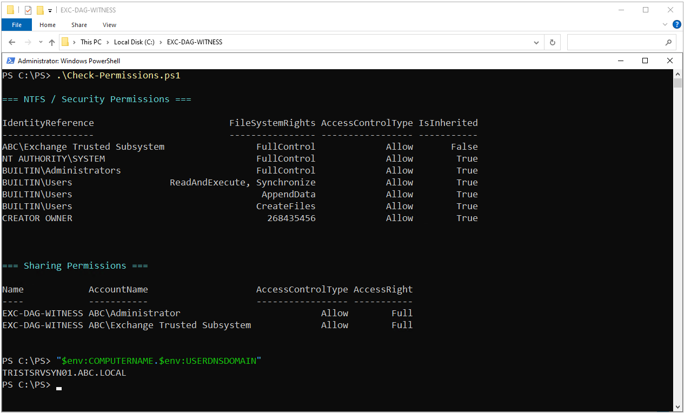Click the folder icon in the address bar

coord(65,42)
